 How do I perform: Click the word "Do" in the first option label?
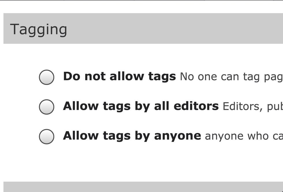click(70, 76)
